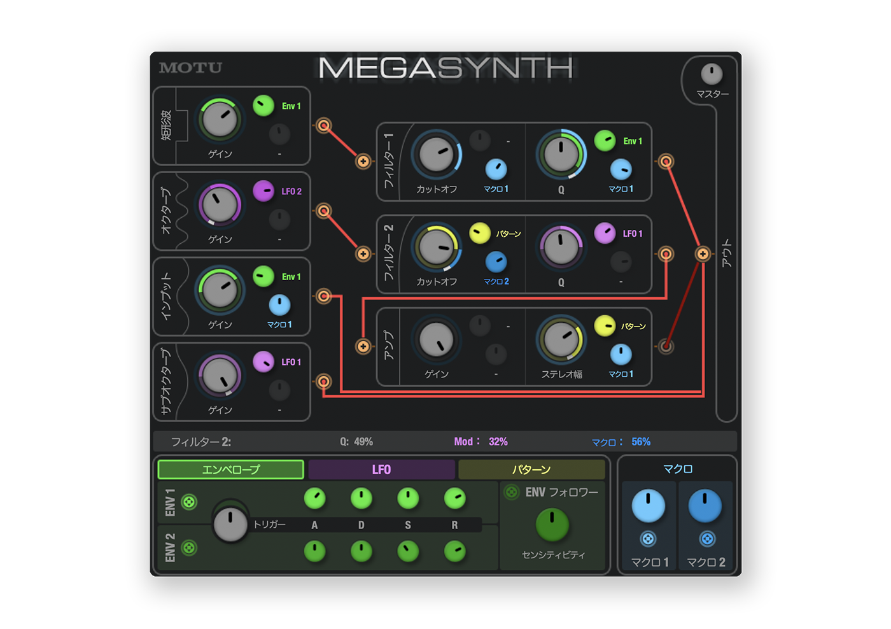Click the purple LFO 2 knob in オクターブ
Screen dimensions: 891x629
[263, 191]
